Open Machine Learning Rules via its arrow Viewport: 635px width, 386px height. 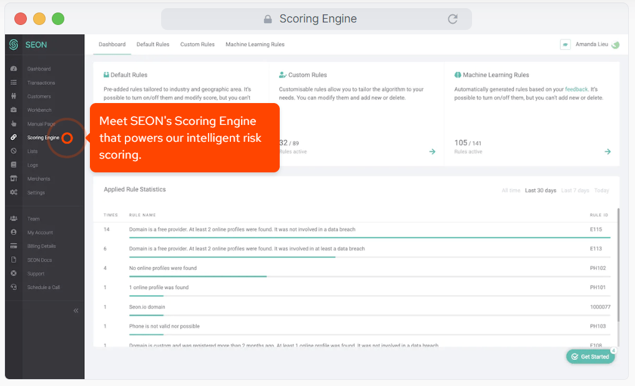tap(608, 152)
